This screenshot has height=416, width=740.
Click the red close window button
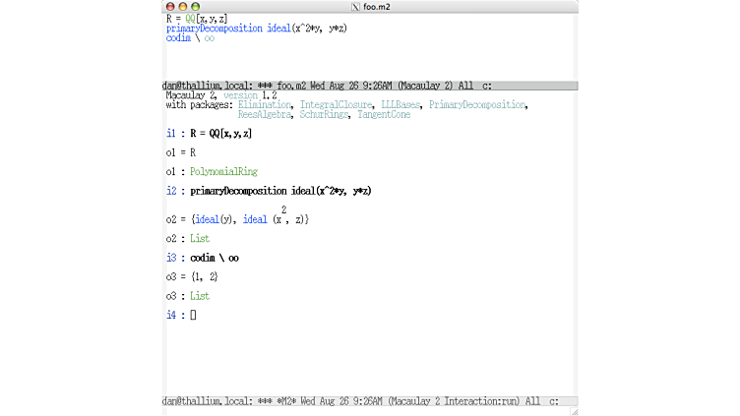pyautogui.click(x=170, y=6)
